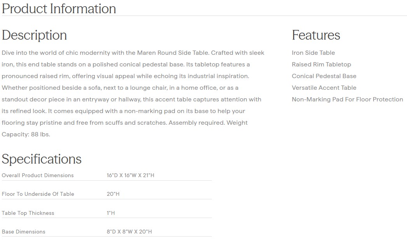
Task: Click the Product Information heading
Action: (x=59, y=9)
